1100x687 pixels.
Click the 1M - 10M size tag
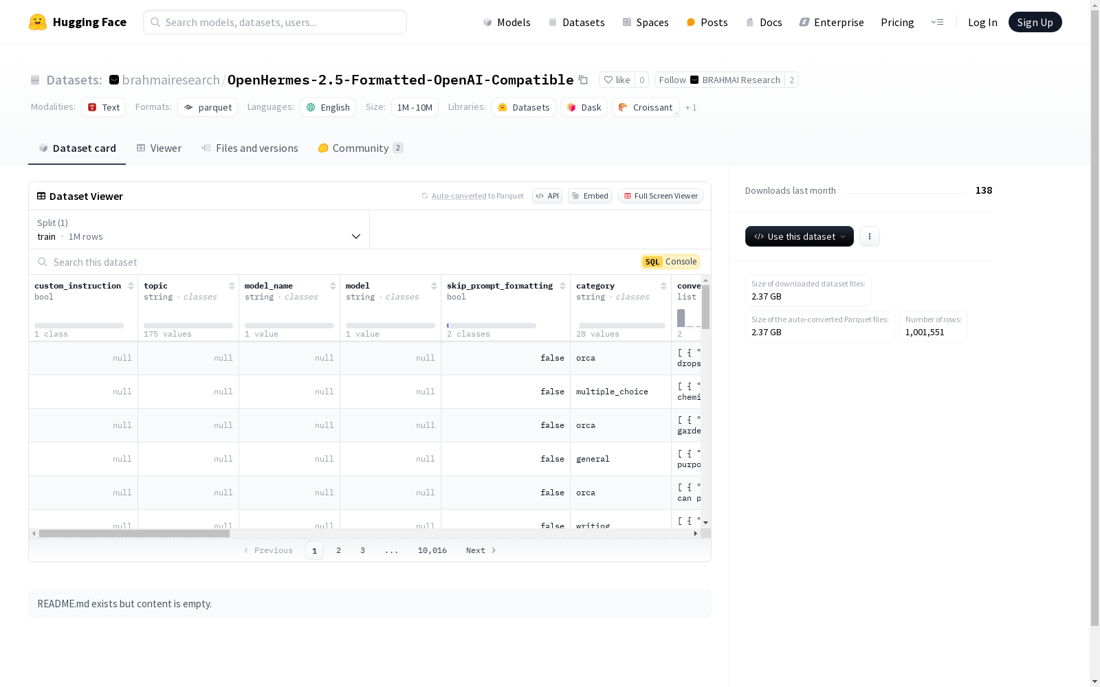point(415,107)
